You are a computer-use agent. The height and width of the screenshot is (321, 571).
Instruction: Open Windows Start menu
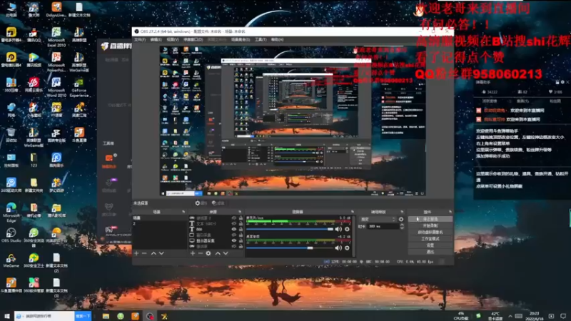(6, 316)
